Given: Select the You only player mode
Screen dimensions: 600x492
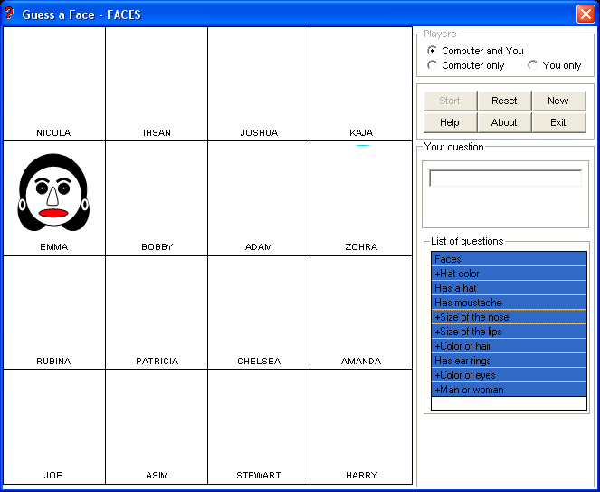Looking at the screenshot, I should 533,65.
